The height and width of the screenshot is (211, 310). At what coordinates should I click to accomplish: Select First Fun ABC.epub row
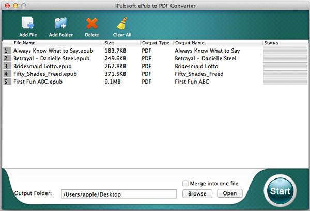155,82
